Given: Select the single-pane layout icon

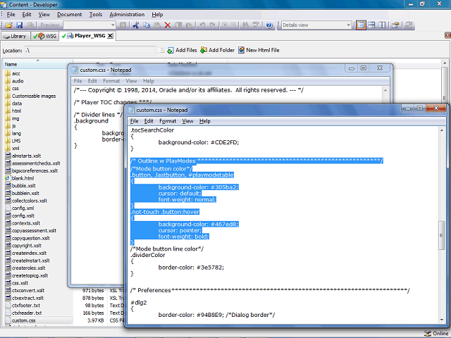Looking at the screenshot, I should pyautogui.click(x=361, y=25).
